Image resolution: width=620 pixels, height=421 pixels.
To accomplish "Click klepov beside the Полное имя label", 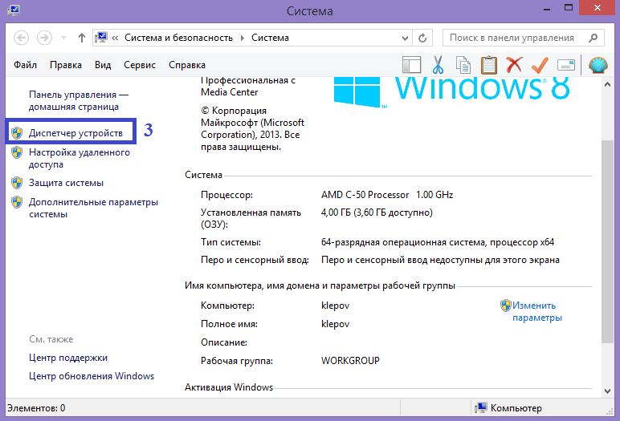I will click(x=336, y=324).
